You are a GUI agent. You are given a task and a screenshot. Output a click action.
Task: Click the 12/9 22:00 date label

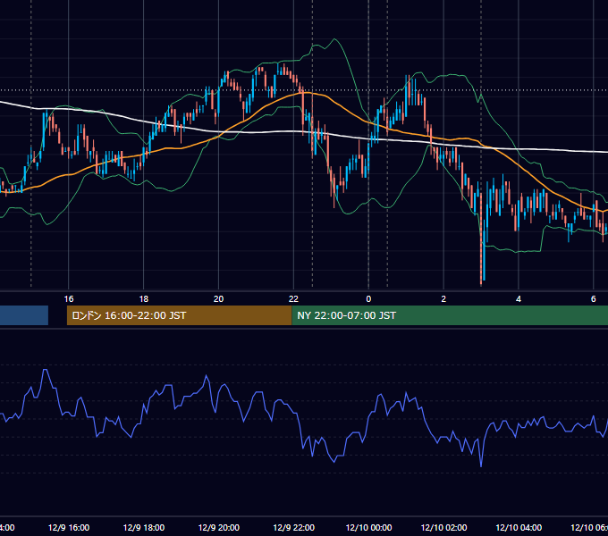point(293,527)
